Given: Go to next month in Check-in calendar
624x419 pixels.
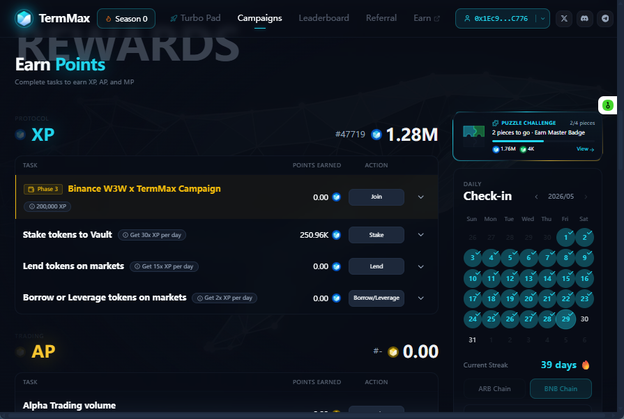Looking at the screenshot, I should tap(586, 197).
